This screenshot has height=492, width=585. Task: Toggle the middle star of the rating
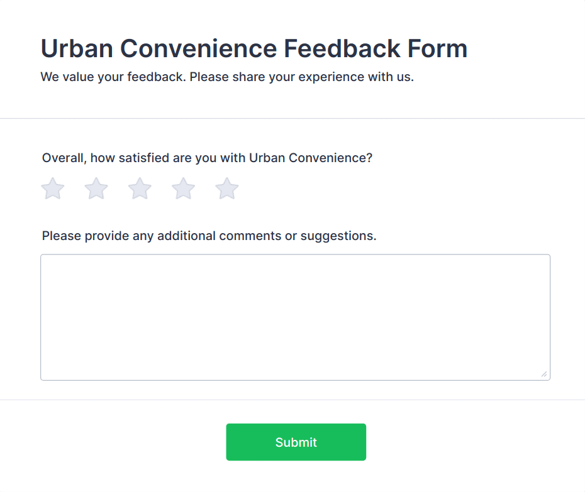[139, 188]
